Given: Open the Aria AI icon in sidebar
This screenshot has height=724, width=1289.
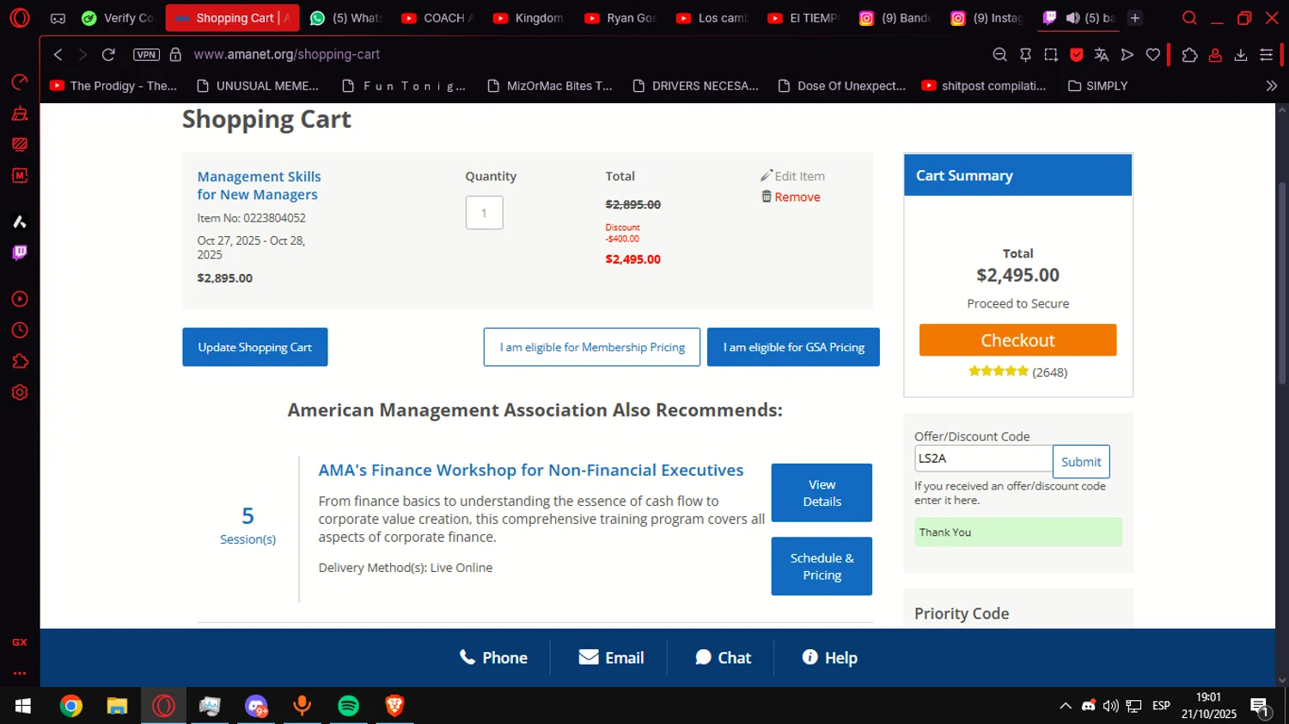Looking at the screenshot, I should coord(20,222).
